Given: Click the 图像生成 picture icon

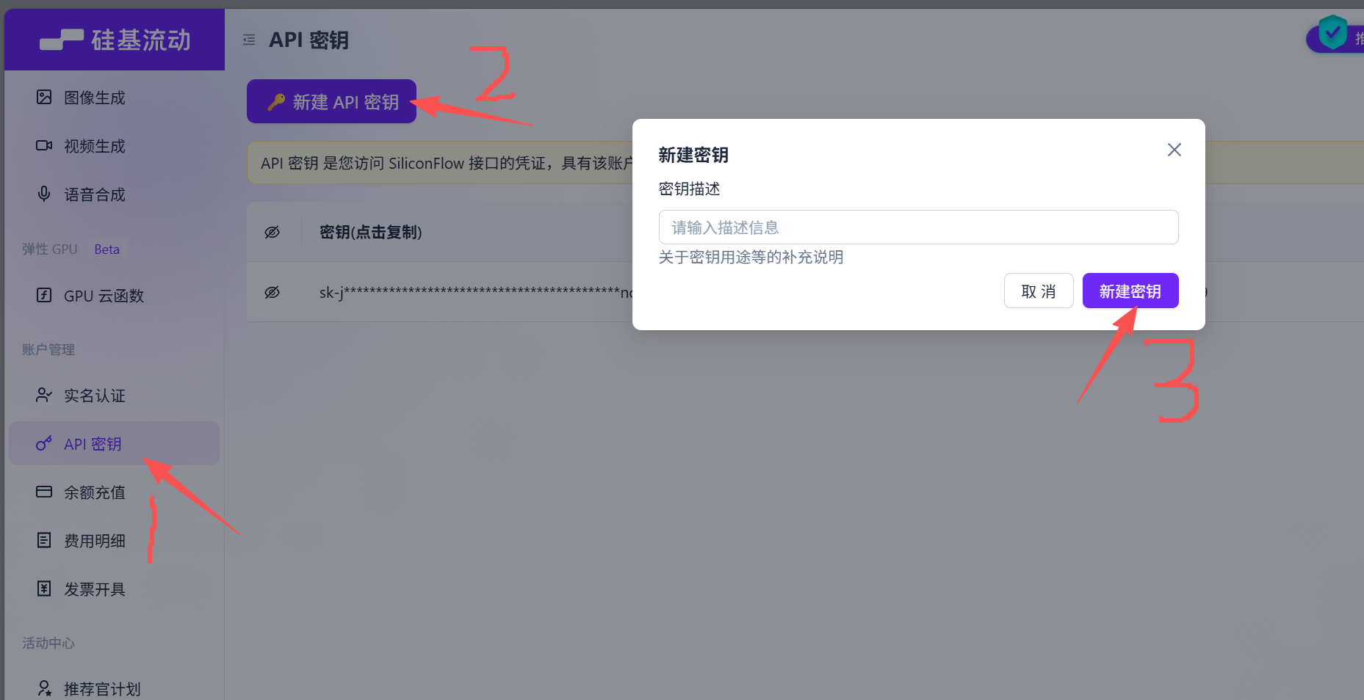Looking at the screenshot, I should point(44,97).
